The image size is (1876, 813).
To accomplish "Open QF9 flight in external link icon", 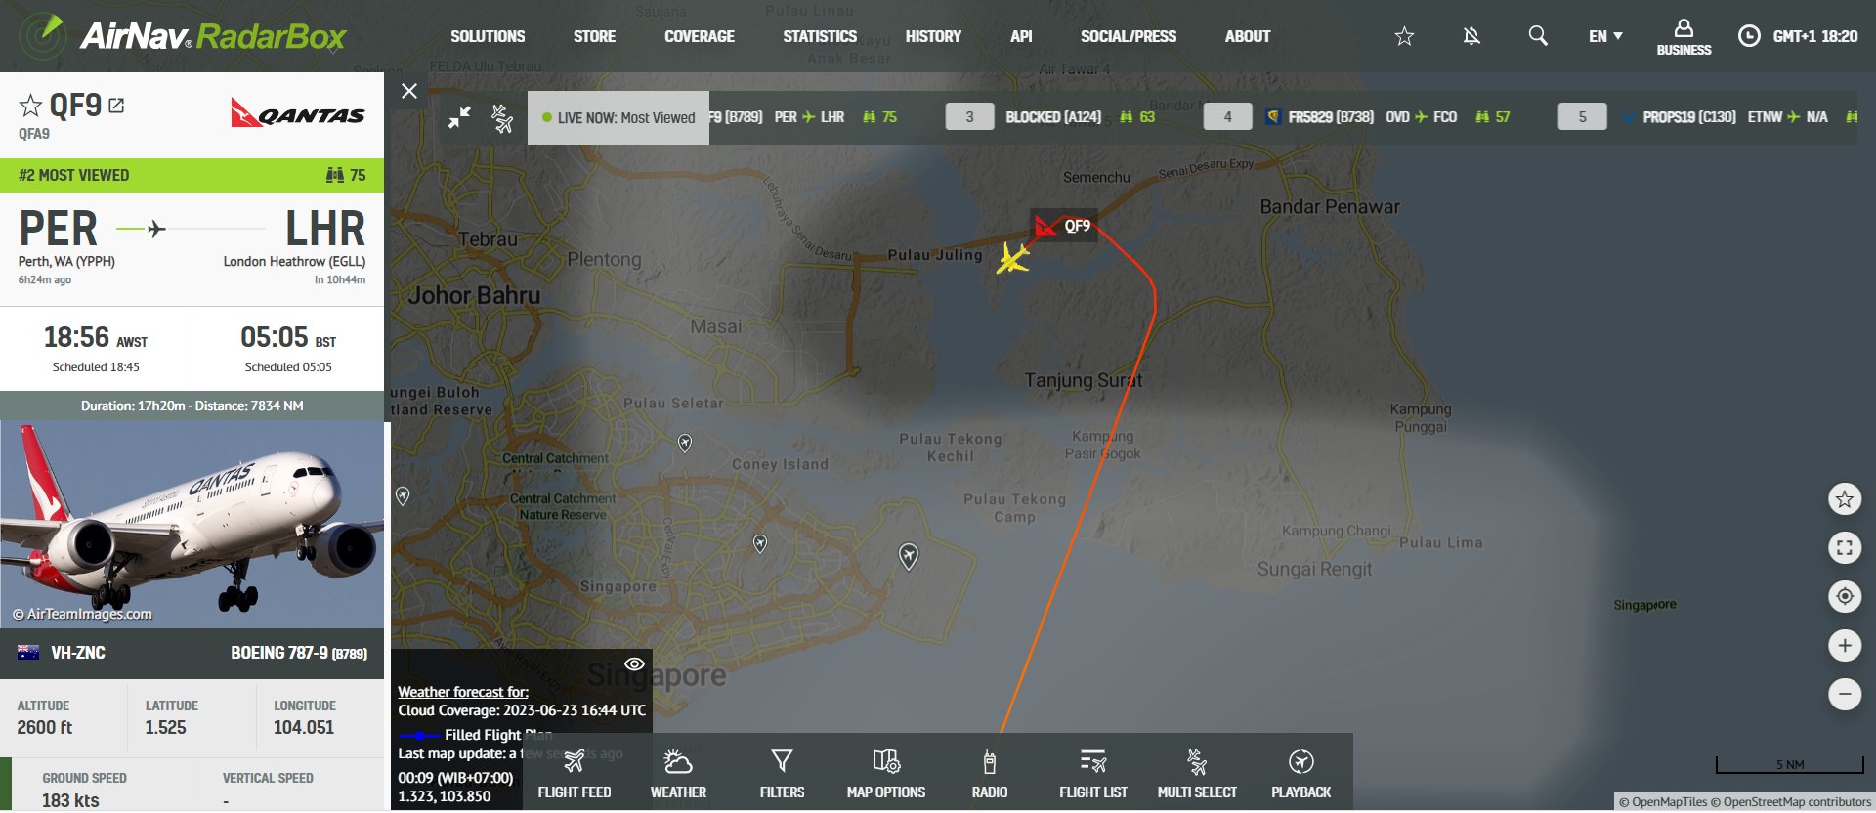I will (116, 106).
